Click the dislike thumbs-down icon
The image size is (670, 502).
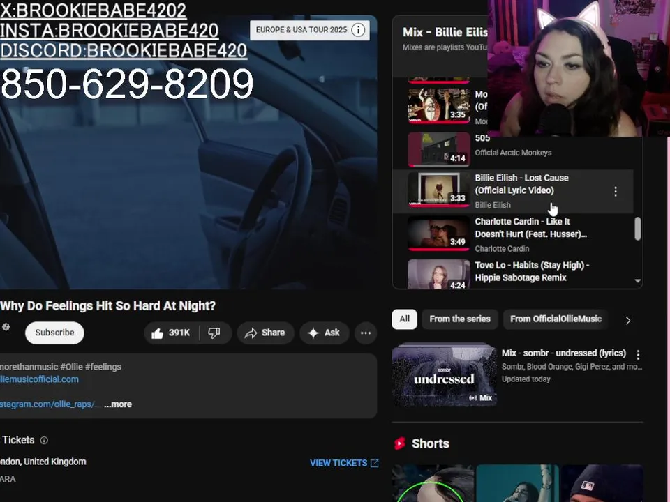pyautogui.click(x=214, y=333)
